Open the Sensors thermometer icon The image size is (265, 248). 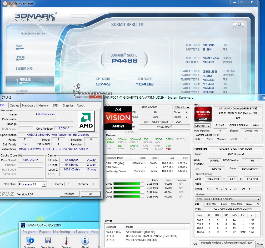[x=67, y=241]
